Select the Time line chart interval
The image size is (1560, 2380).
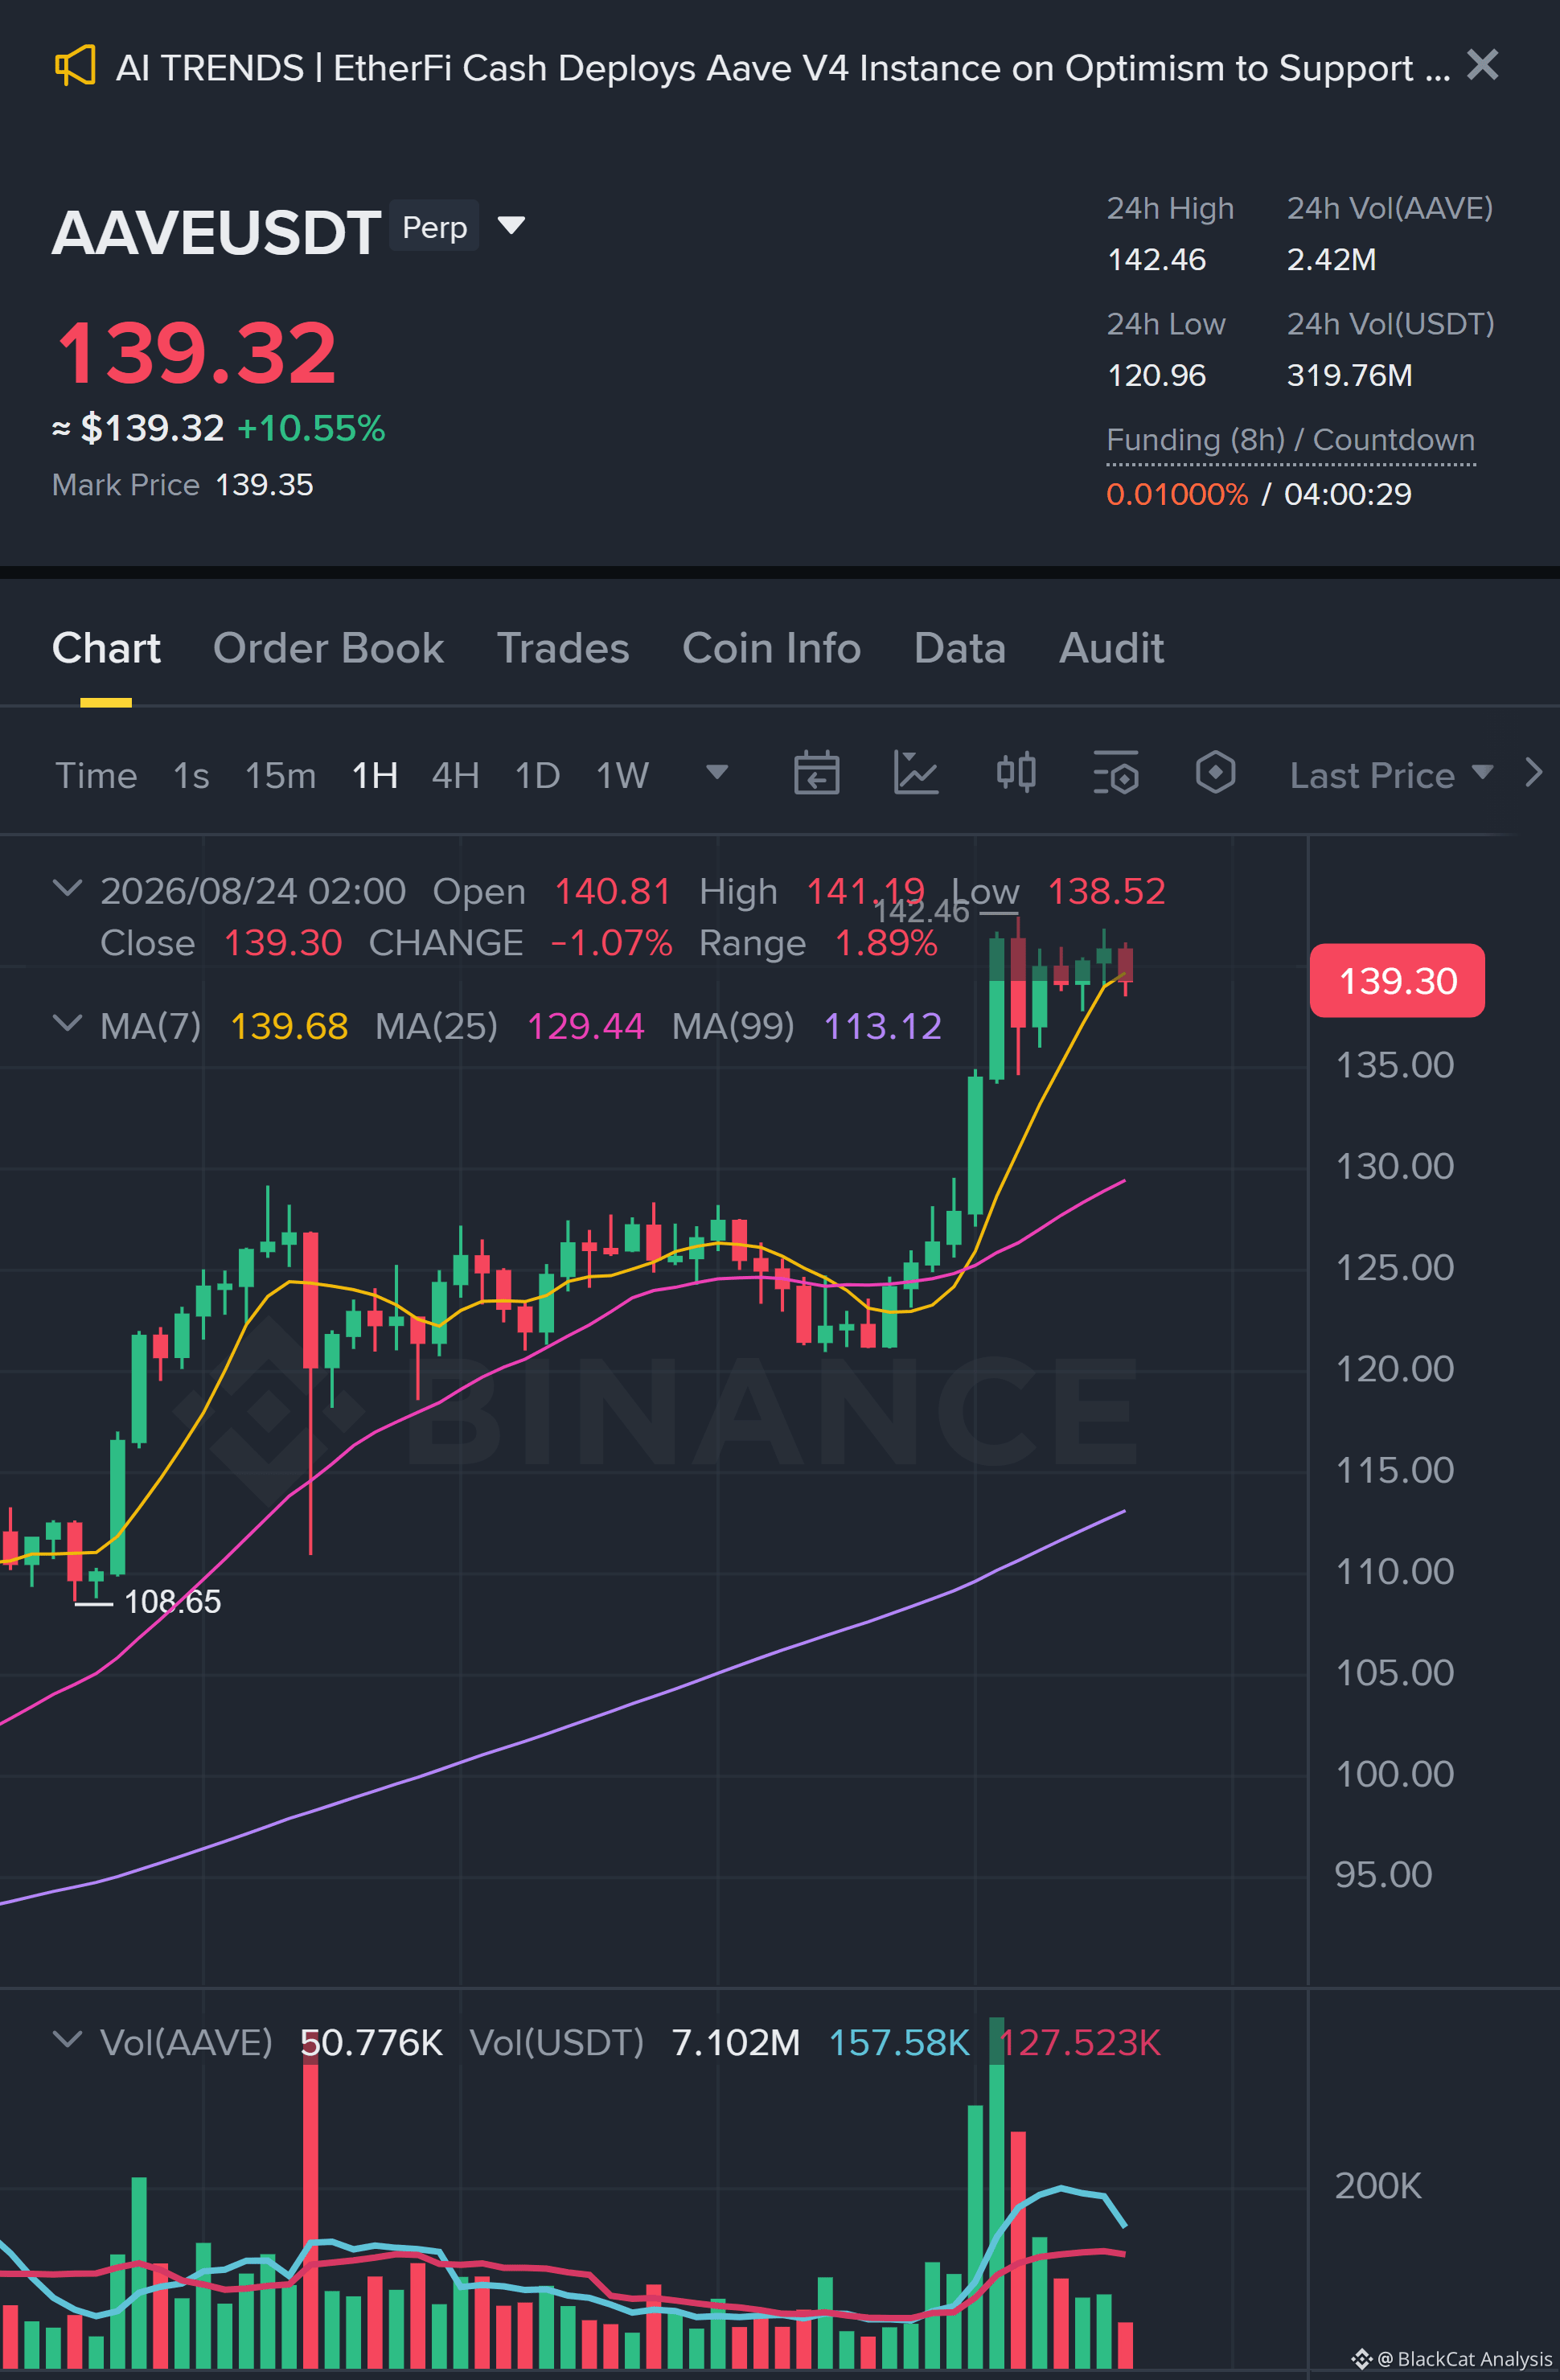(96, 775)
